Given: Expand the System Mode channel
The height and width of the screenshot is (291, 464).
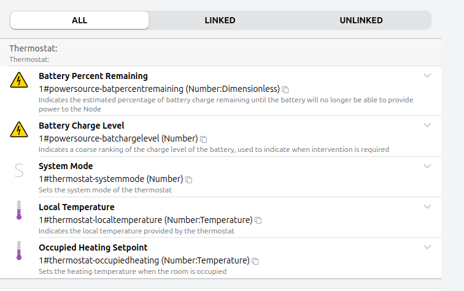Looking at the screenshot, I should pyautogui.click(x=428, y=166).
